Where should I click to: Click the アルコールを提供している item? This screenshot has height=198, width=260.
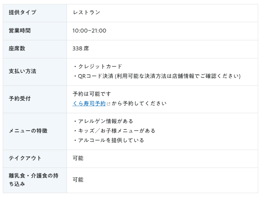109,140
